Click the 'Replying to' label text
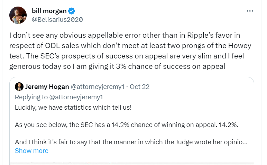Viewport: 267px width, 165px height. coord(31,97)
